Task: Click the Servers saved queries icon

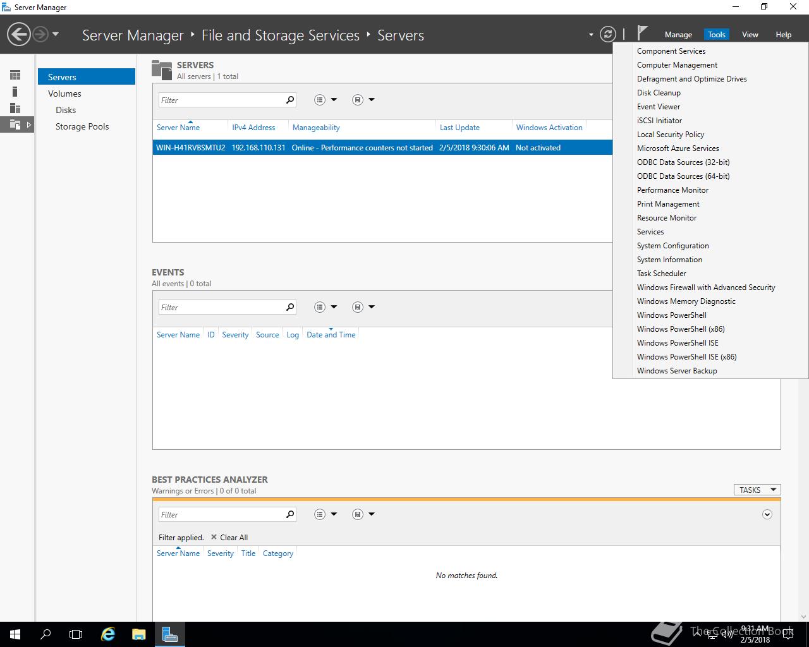Action: 358,100
